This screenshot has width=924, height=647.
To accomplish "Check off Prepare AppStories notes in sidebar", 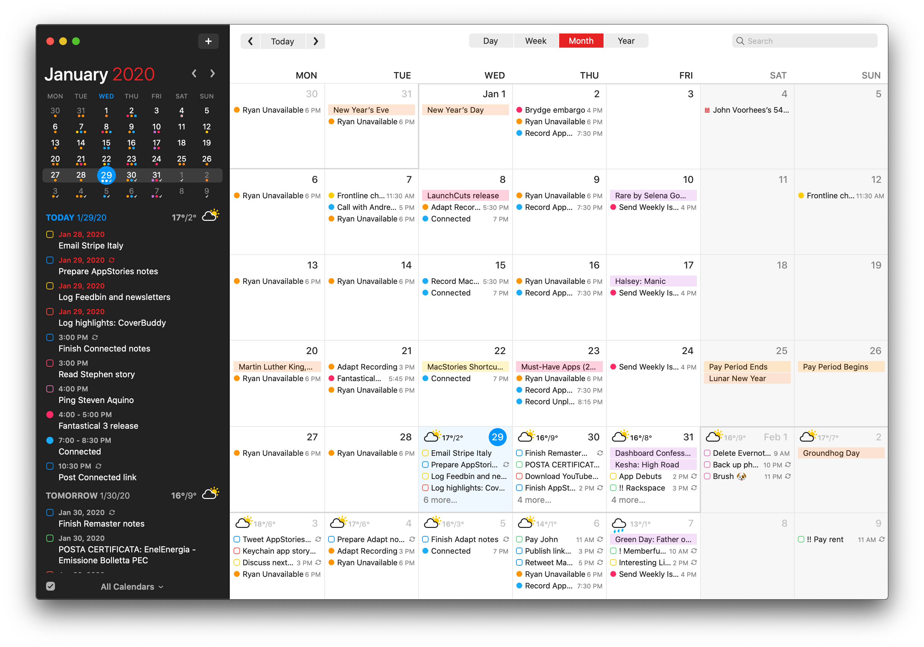I will pos(50,260).
